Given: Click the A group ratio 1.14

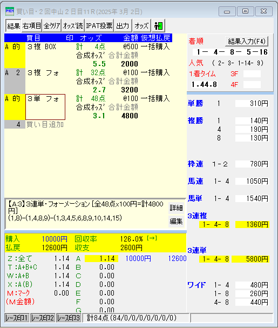Looking at the screenshot, I should coord(101,258).
